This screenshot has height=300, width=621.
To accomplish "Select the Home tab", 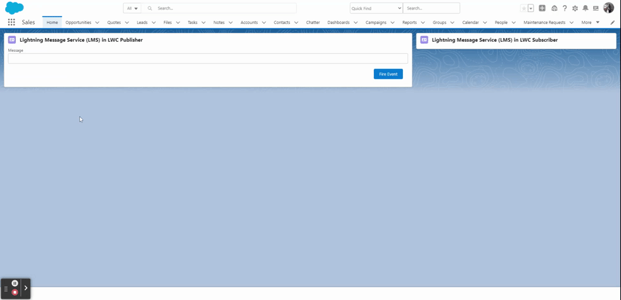I will pyautogui.click(x=52, y=23).
